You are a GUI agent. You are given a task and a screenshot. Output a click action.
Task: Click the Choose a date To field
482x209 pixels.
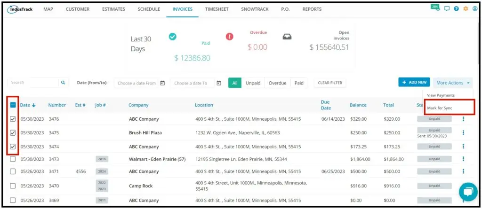pos(193,83)
